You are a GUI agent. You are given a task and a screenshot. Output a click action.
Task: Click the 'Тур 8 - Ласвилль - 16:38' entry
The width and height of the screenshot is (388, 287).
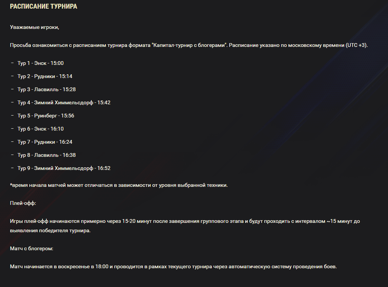point(47,155)
